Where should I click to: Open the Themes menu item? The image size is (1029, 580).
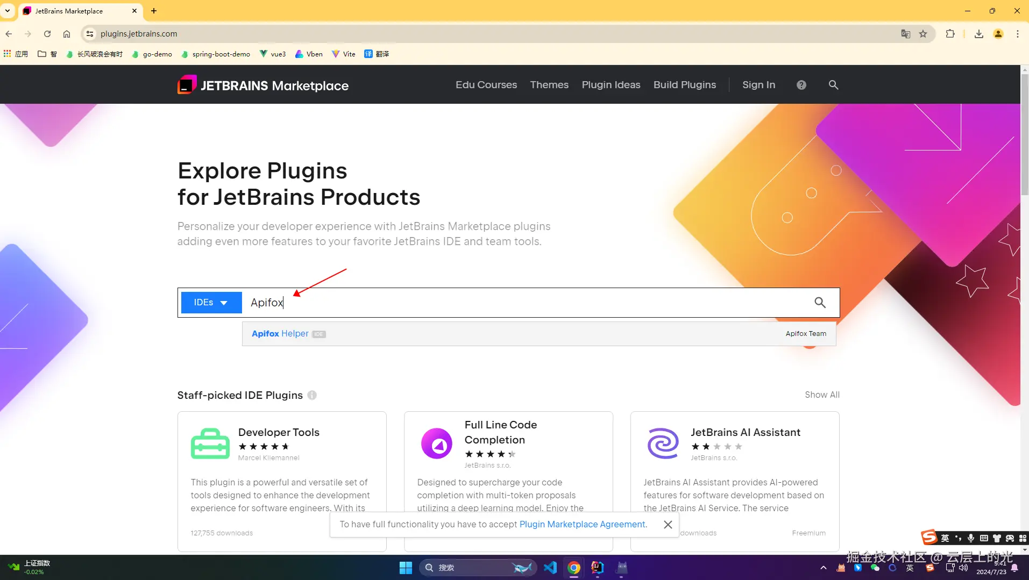549,85
